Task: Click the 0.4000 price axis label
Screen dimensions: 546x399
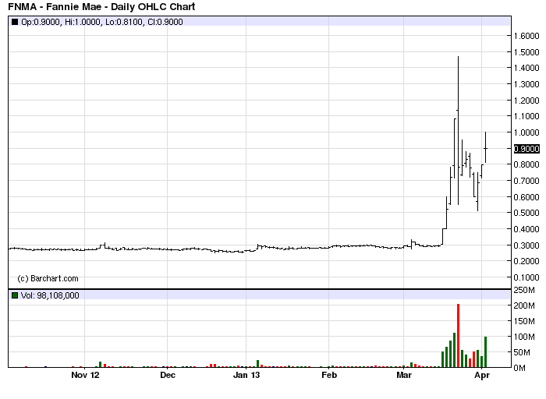Action: click(x=526, y=229)
